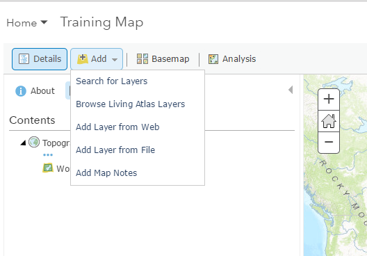Collapse the Topographic layer tree arrow
This screenshot has height=256, width=367.
[23, 143]
